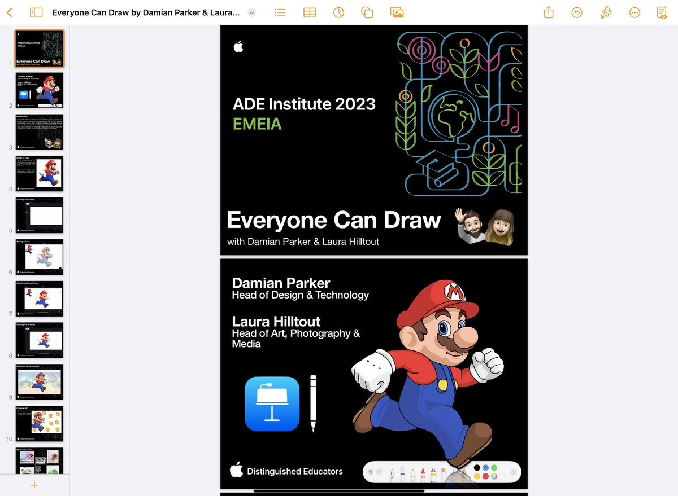
Task: Select thumbnail 1 Everyone Can Draw
Action: coord(39,49)
